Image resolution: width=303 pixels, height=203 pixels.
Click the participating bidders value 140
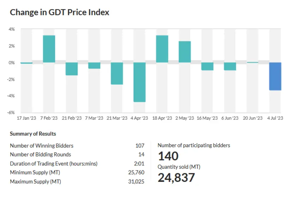coord(168,156)
